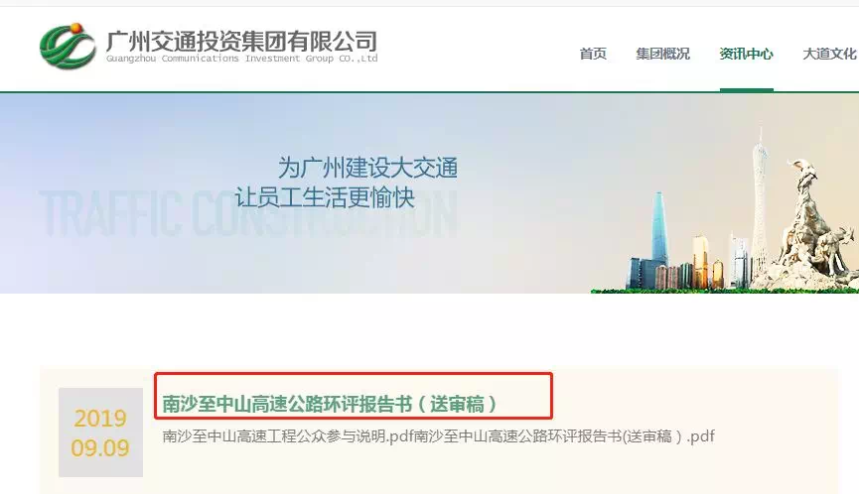The height and width of the screenshot is (494, 859).
Task: Click the 为广州建设大交通 banner slogan
Action: click(x=367, y=168)
